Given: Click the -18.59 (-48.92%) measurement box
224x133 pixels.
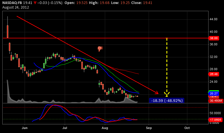Looking at the screenshot, I should coord(167,100).
